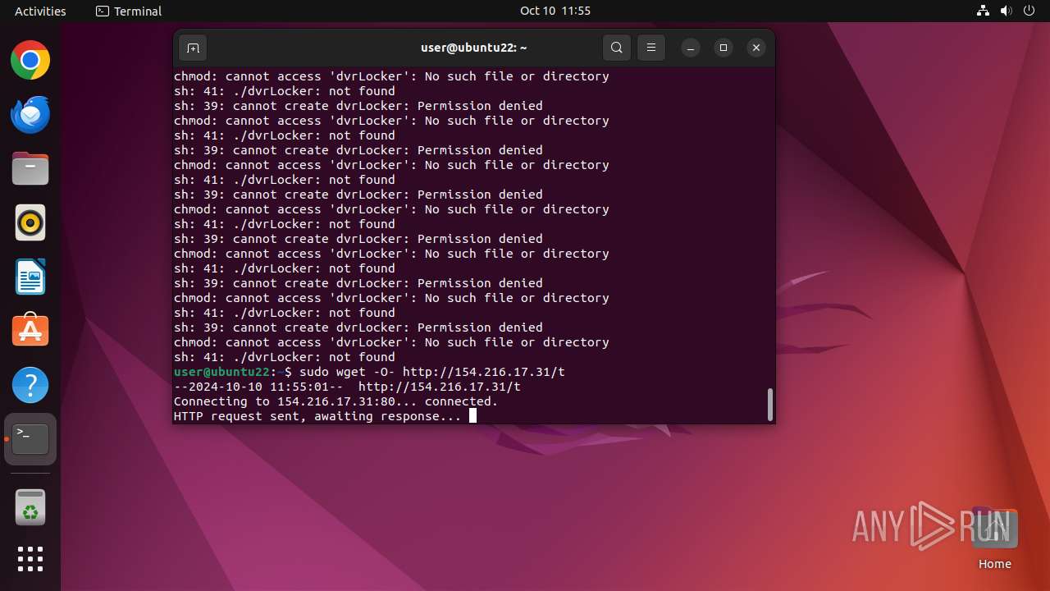The width and height of the screenshot is (1050, 591).
Task: Open Google Chrome from the dock
Action: tap(30, 61)
